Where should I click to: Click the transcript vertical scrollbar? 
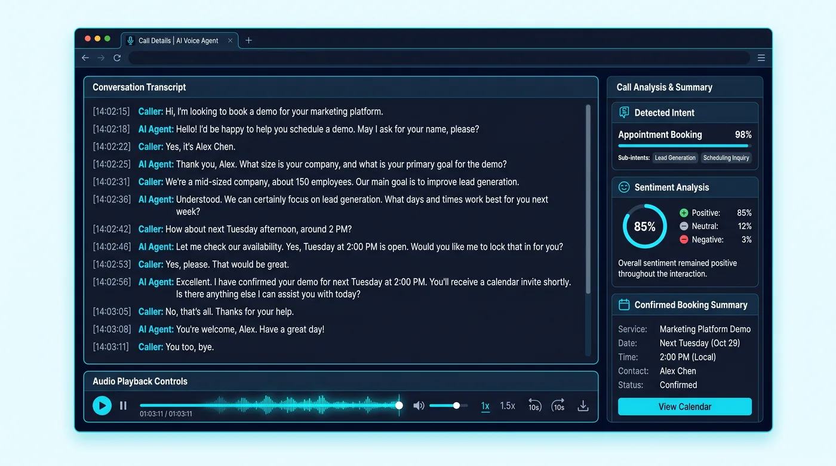588,199
